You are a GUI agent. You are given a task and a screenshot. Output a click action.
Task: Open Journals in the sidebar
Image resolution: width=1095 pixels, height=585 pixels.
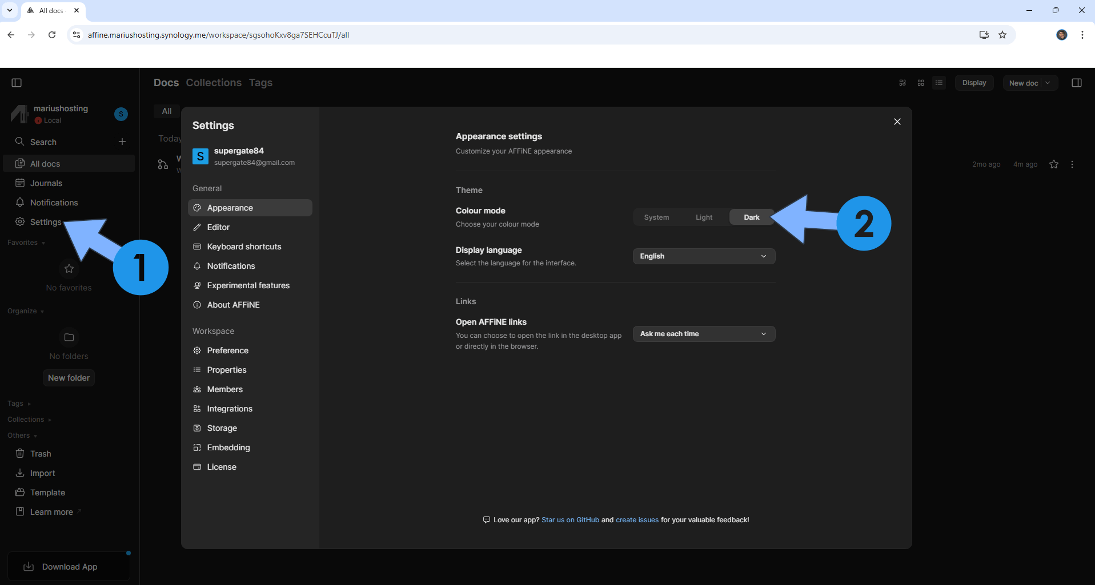(x=69, y=183)
